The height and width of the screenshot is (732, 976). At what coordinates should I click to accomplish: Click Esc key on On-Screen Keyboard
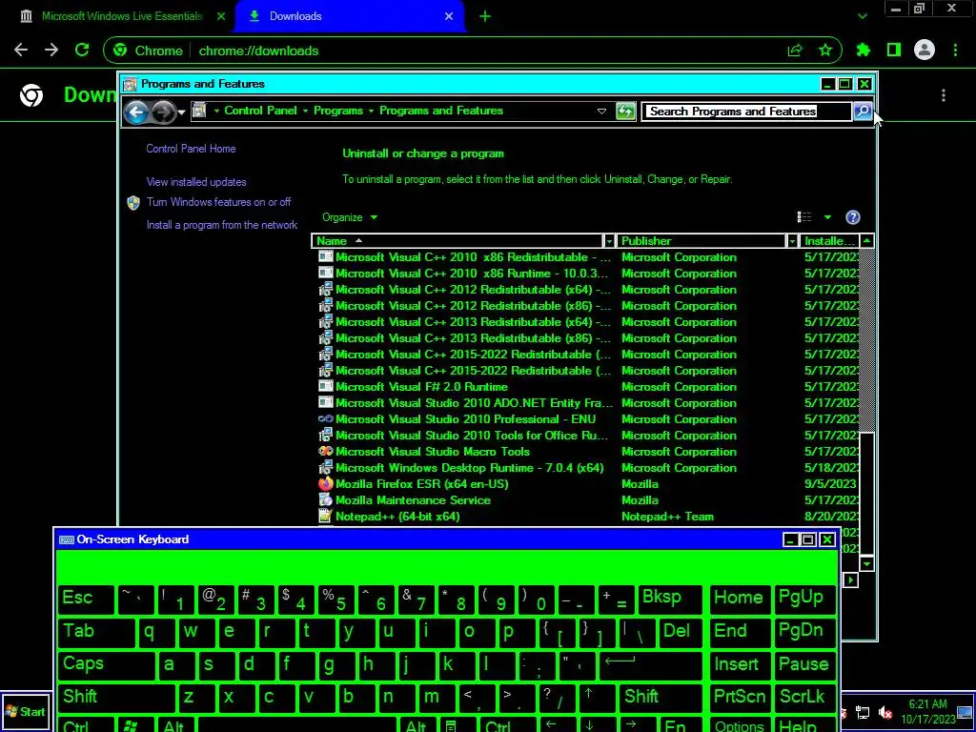pyautogui.click(x=87, y=600)
